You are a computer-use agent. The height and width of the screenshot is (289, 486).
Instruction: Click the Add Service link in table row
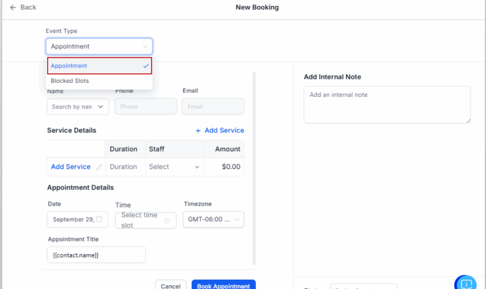click(71, 167)
